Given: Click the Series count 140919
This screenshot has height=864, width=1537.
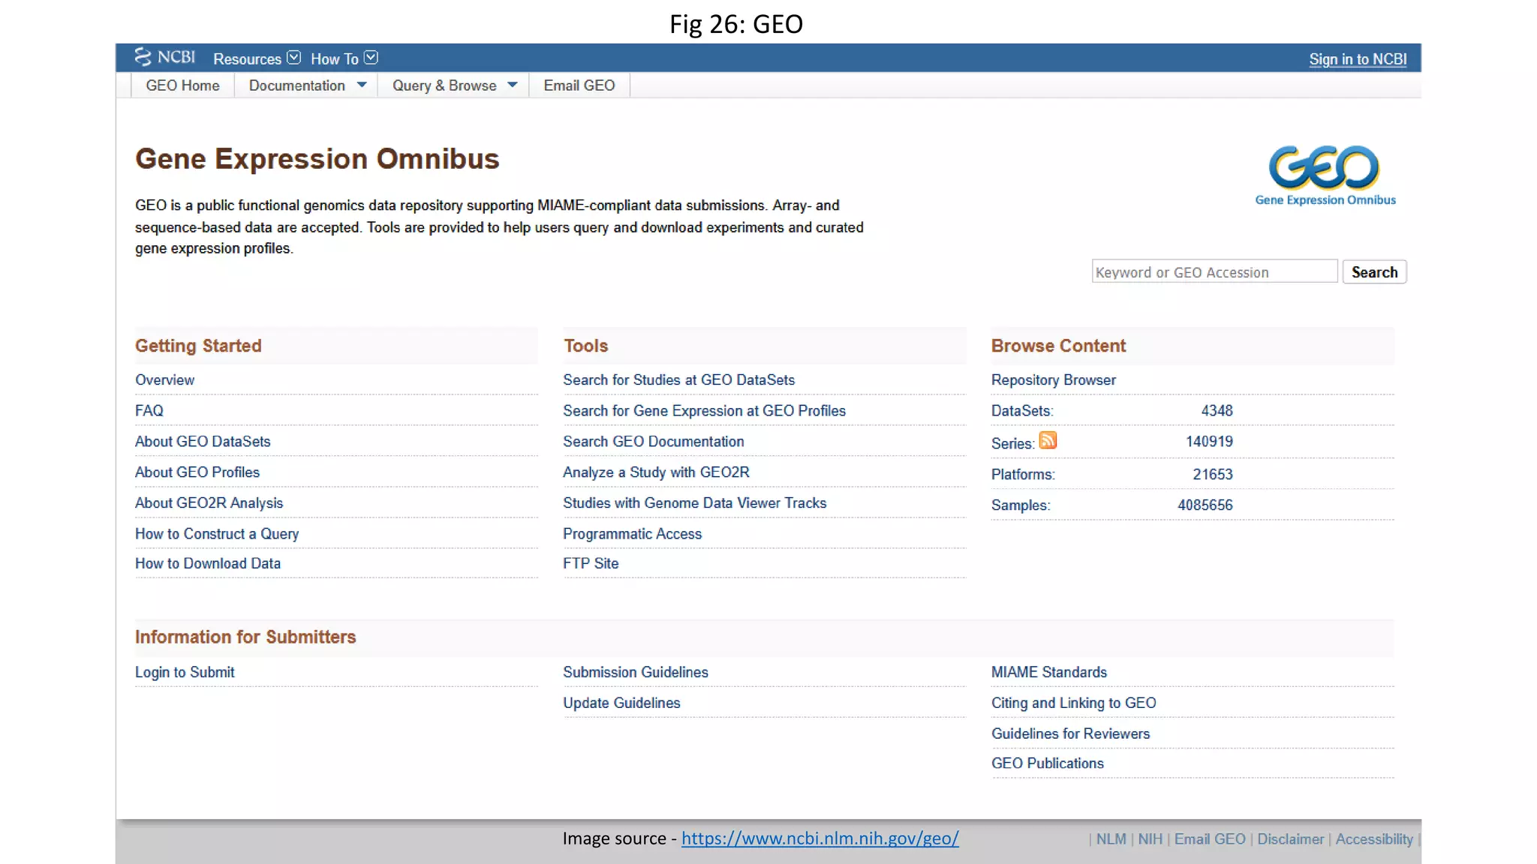Looking at the screenshot, I should [x=1209, y=441].
